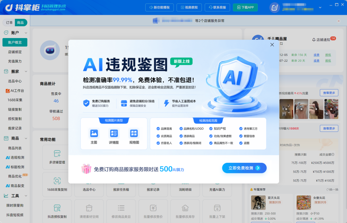Collapse the 商品 sidebar section

click(26, 138)
